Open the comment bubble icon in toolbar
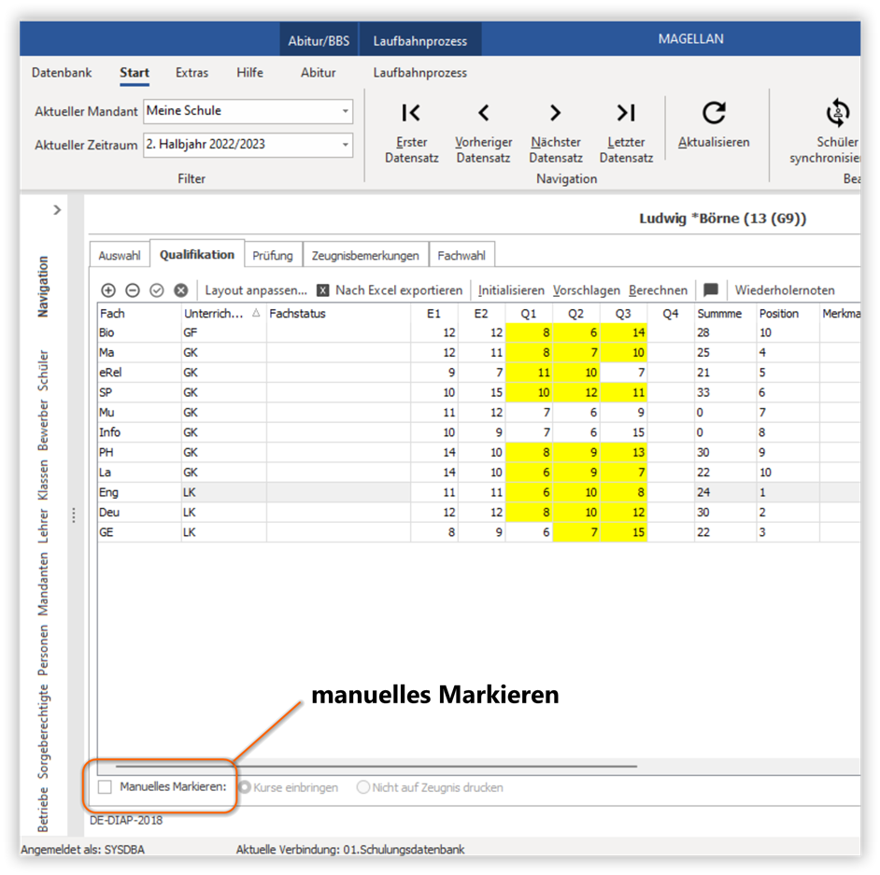Screen dimensions: 880x875 point(711,289)
